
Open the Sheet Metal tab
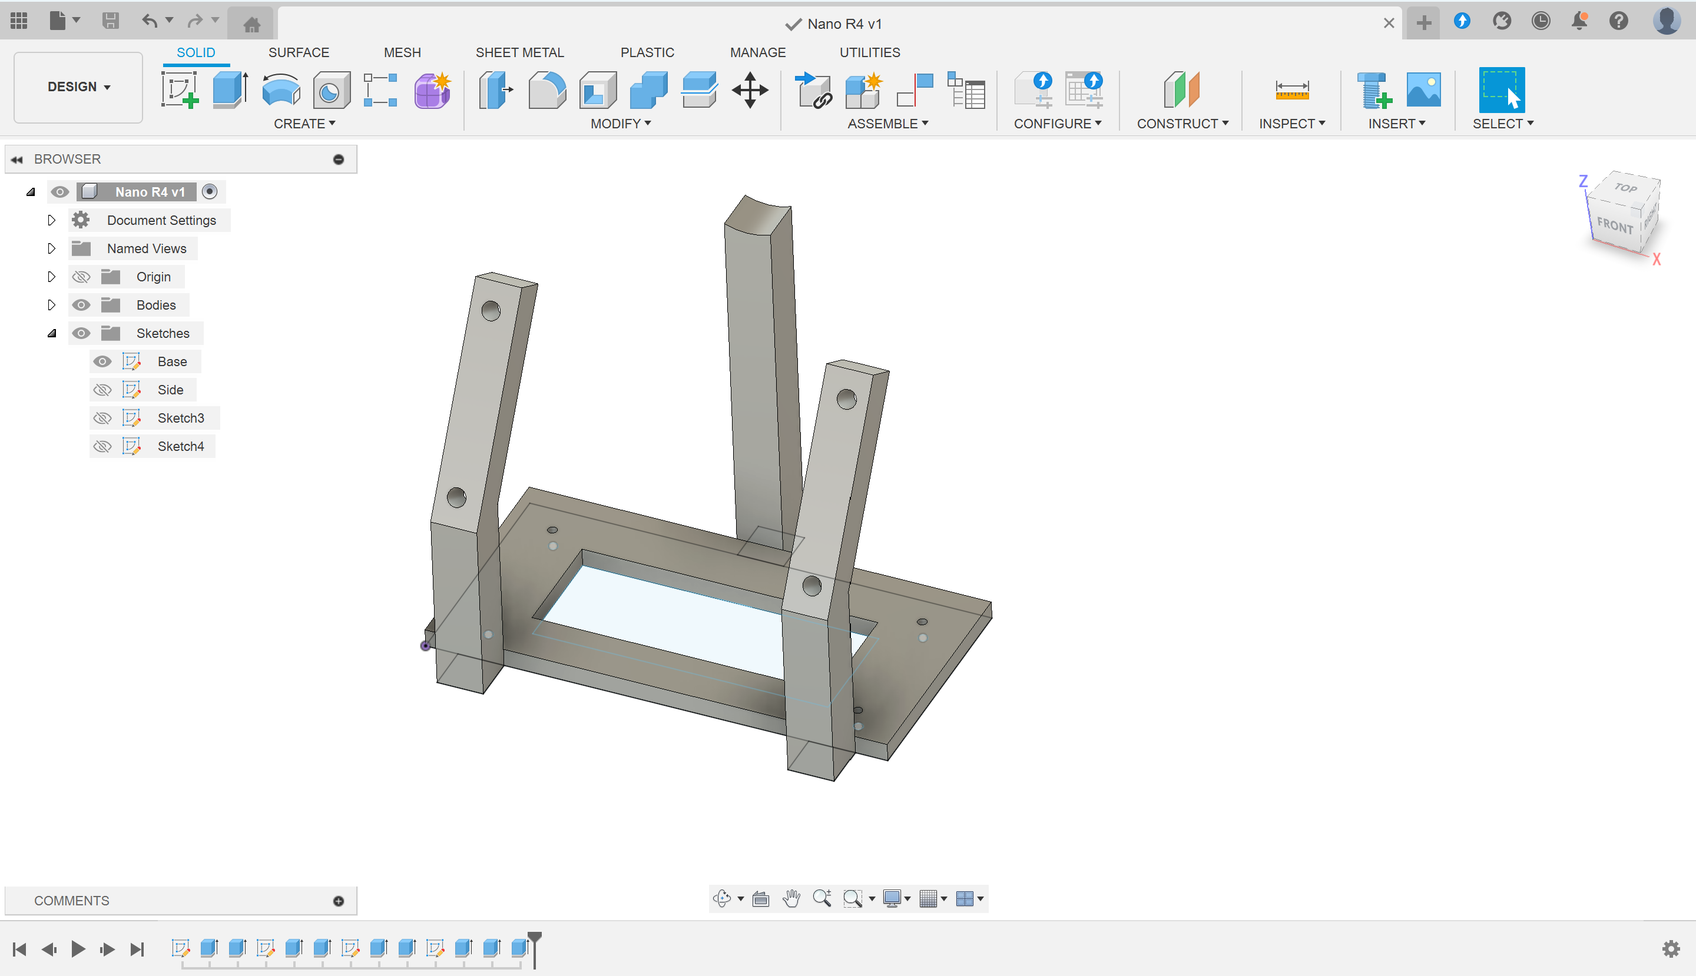click(x=519, y=52)
